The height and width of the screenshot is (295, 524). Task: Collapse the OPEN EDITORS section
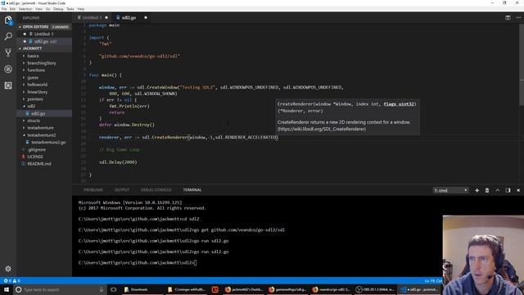[44, 27]
